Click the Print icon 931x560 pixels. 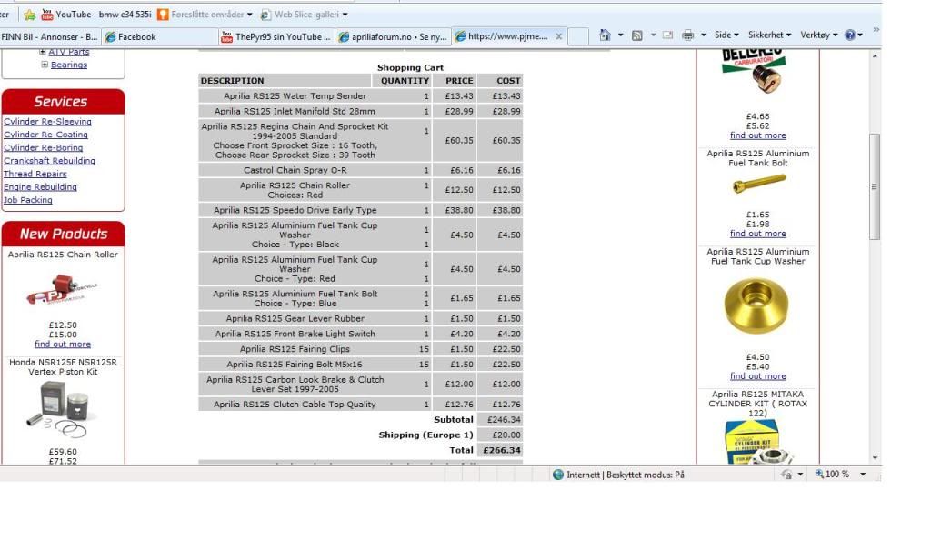687,35
